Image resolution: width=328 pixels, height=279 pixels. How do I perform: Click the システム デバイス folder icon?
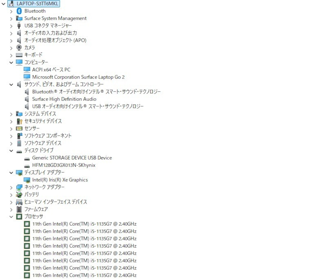[x=19, y=114]
